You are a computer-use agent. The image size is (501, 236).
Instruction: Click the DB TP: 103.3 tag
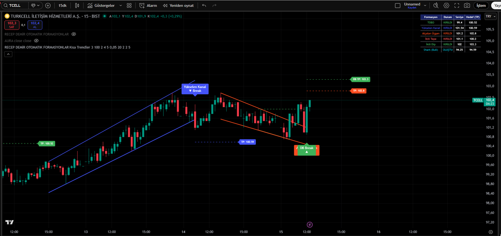[x=360, y=79]
